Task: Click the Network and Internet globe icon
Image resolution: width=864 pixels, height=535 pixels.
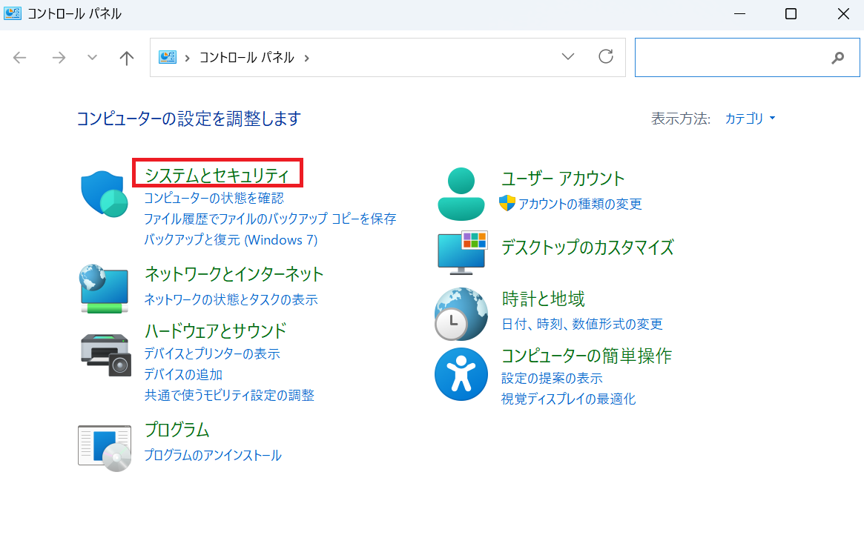Action: tap(104, 288)
